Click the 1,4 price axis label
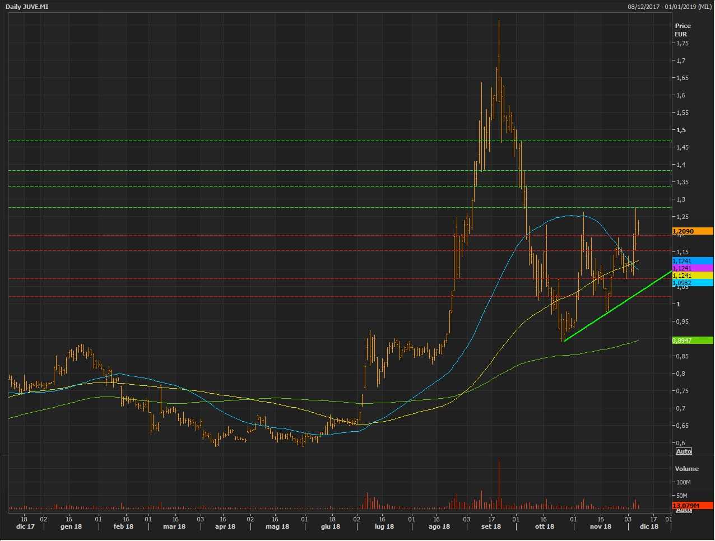This screenshot has width=715, height=541. click(681, 165)
